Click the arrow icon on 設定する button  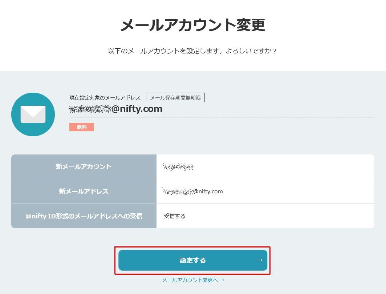coord(260,260)
